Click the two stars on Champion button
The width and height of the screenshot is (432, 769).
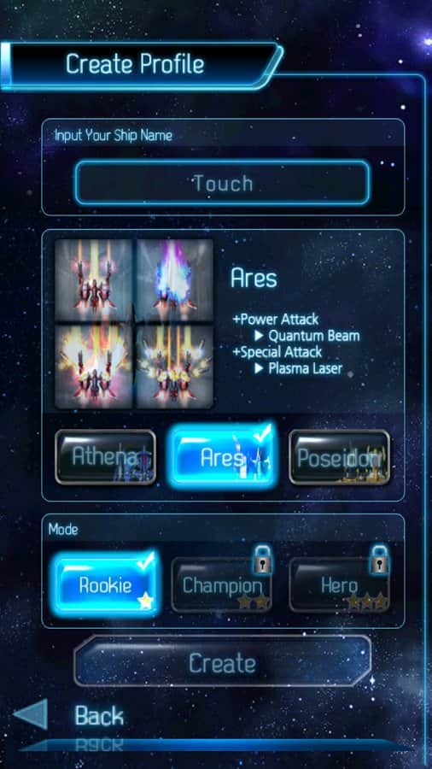click(254, 602)
